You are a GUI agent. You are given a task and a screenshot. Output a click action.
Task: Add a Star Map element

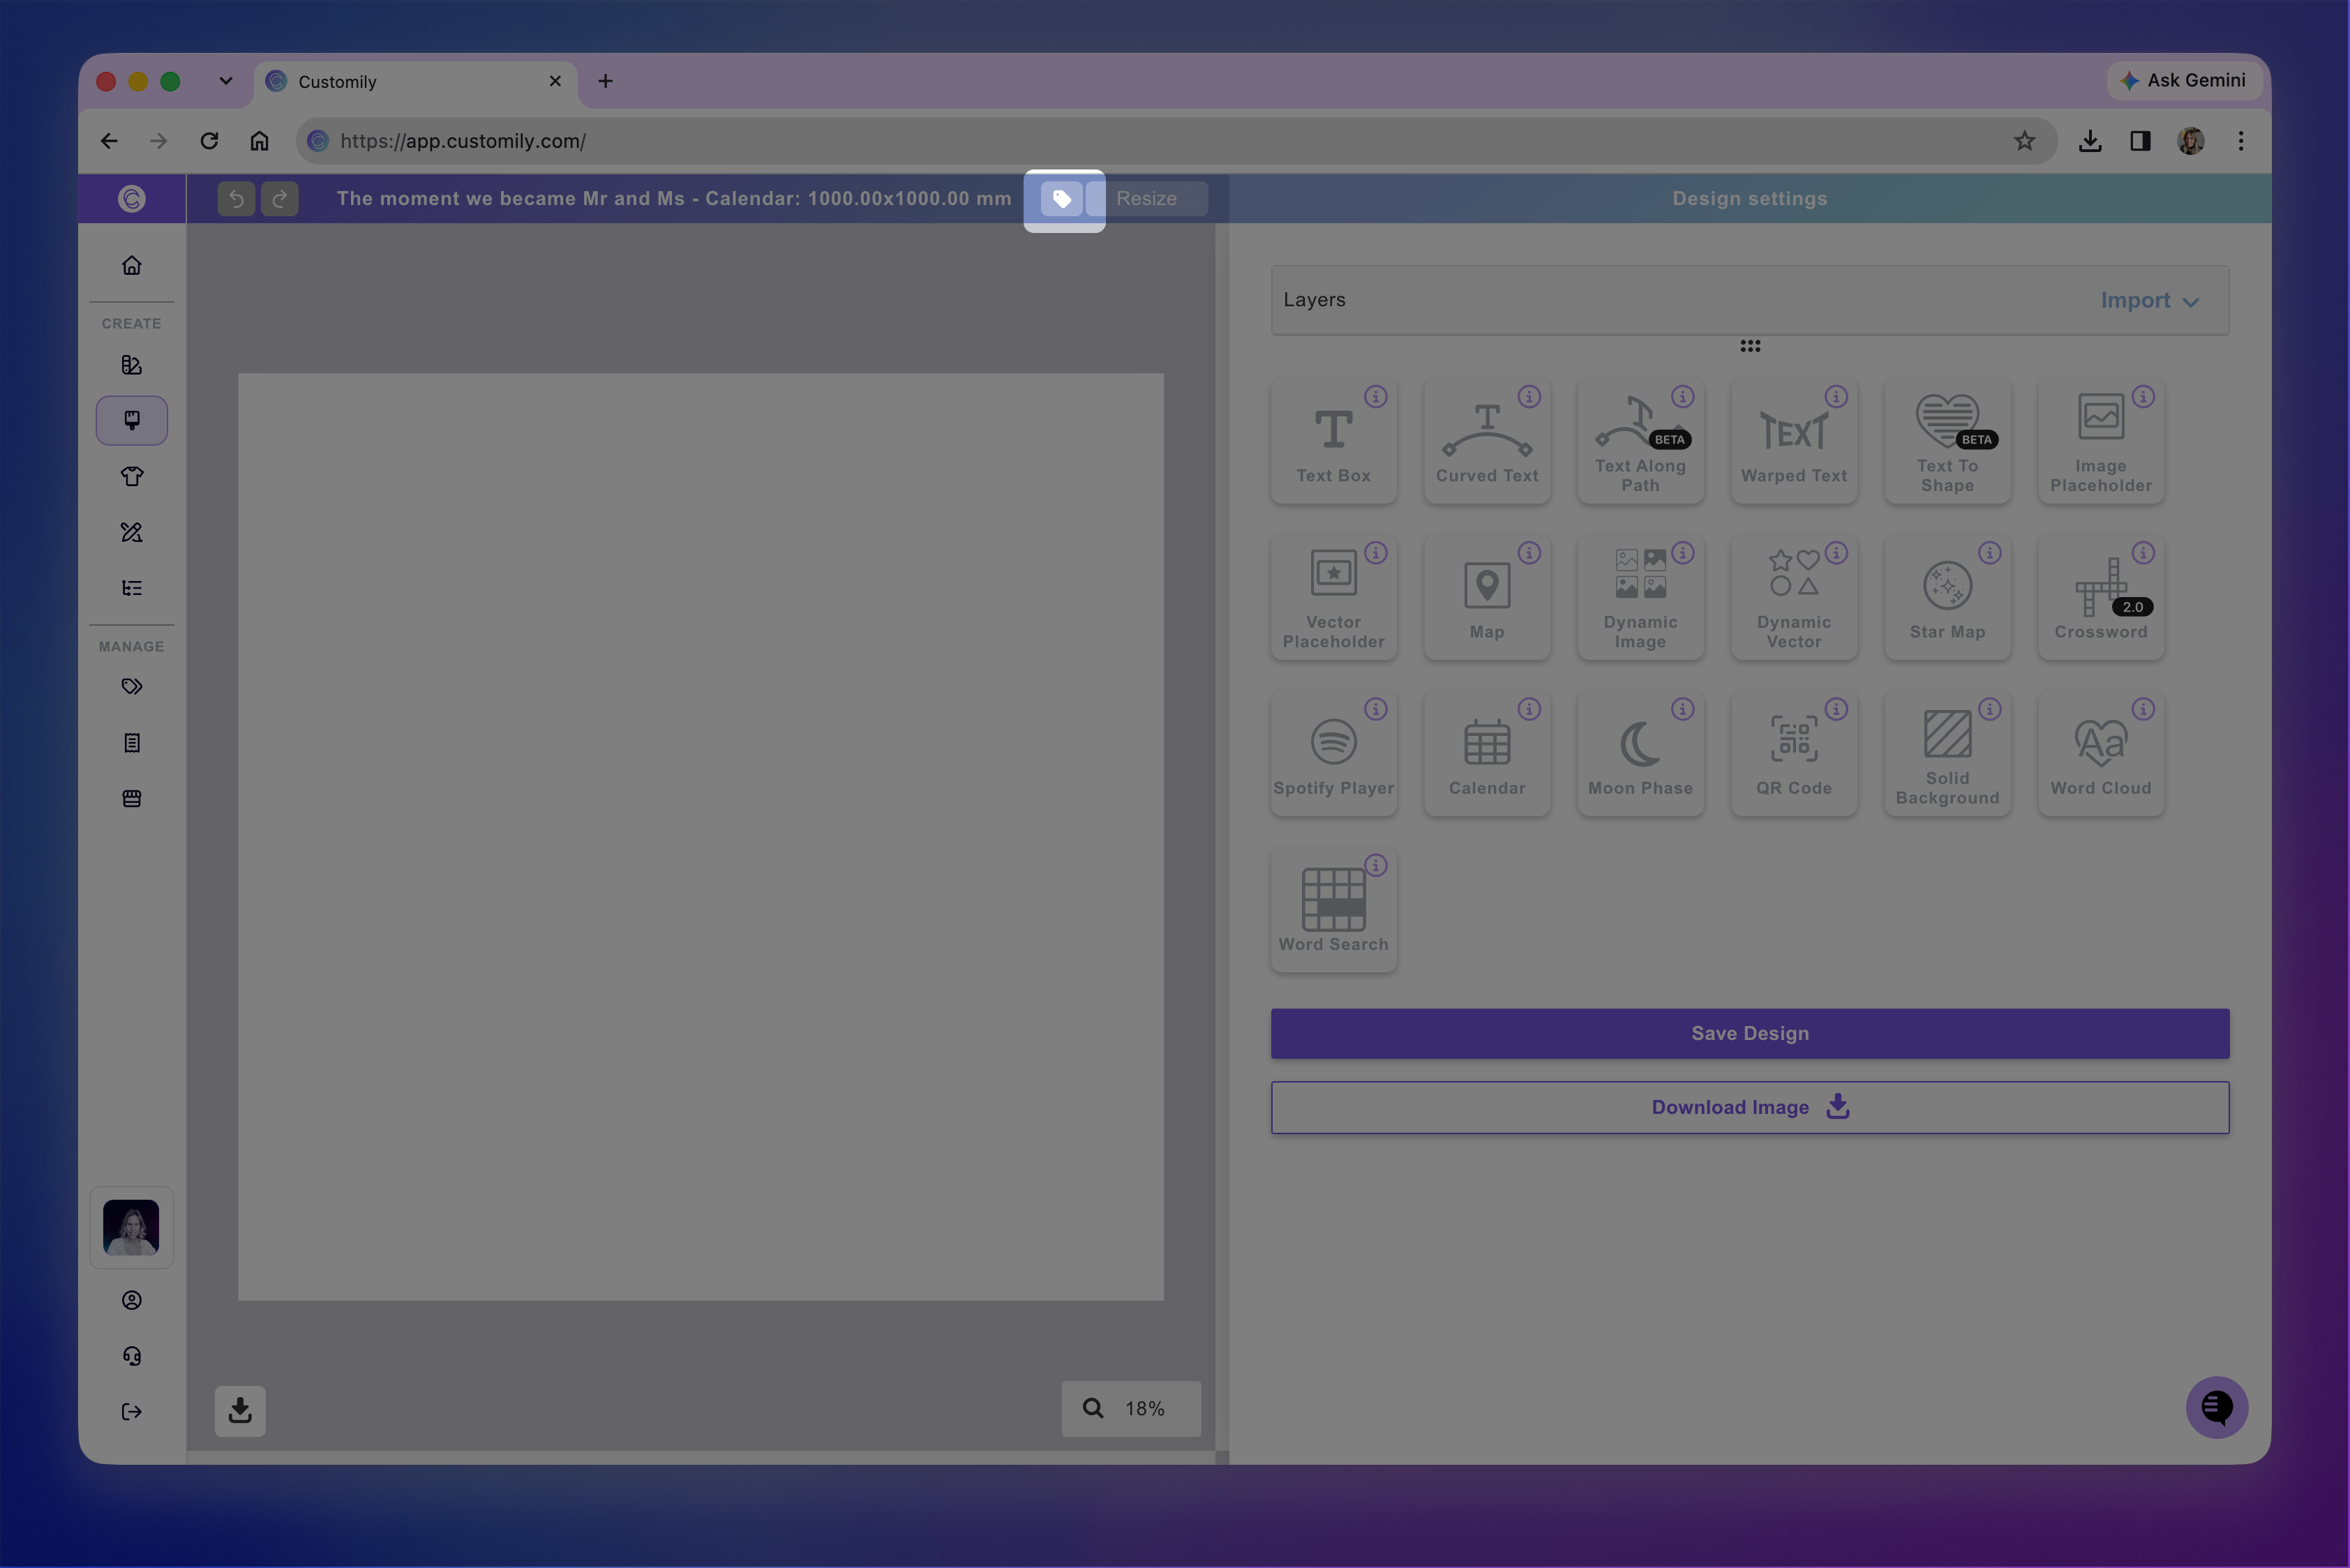point(1948,597)
